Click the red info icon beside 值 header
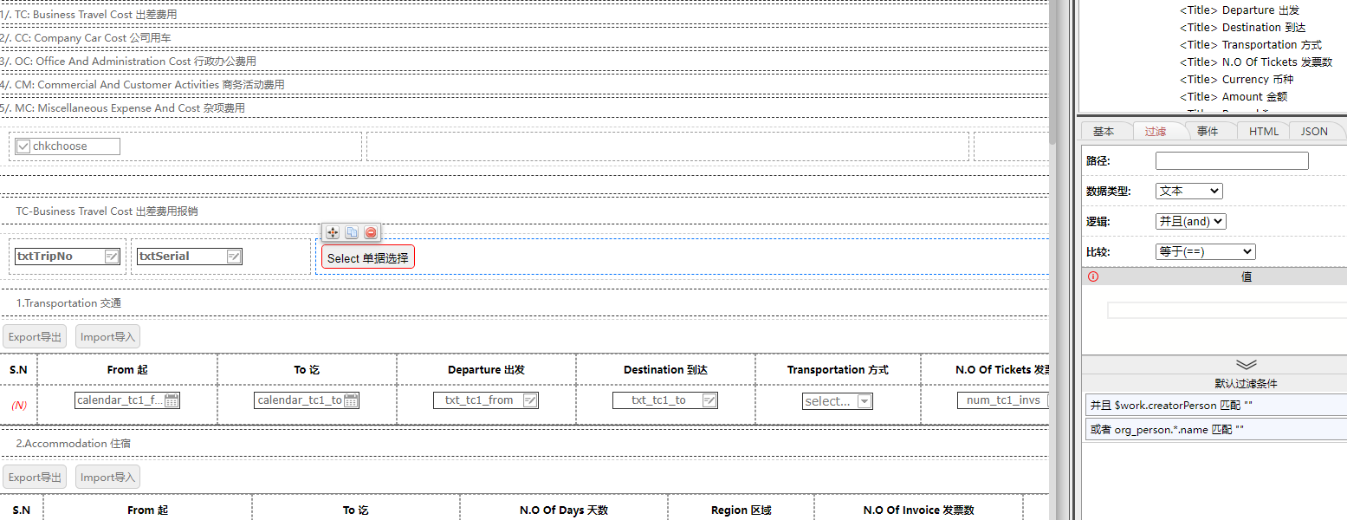1347x520 pixels. (x=1093, y=276)
